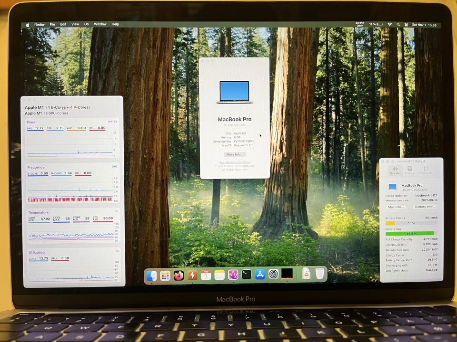Click the Discharging with 46,6 W value
Screen dimensions: 457x342
(x=433, y=265)
